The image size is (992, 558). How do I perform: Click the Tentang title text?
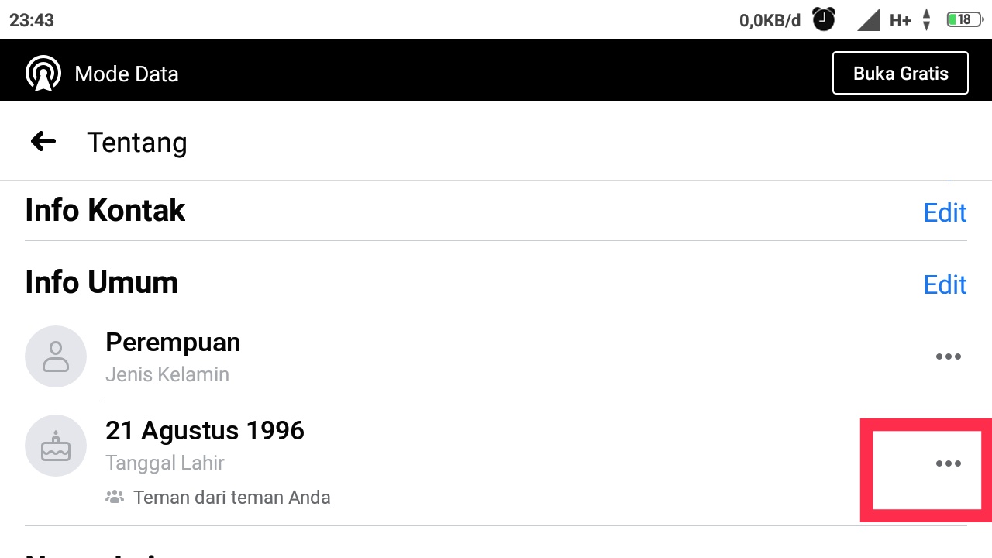(137, 142)
